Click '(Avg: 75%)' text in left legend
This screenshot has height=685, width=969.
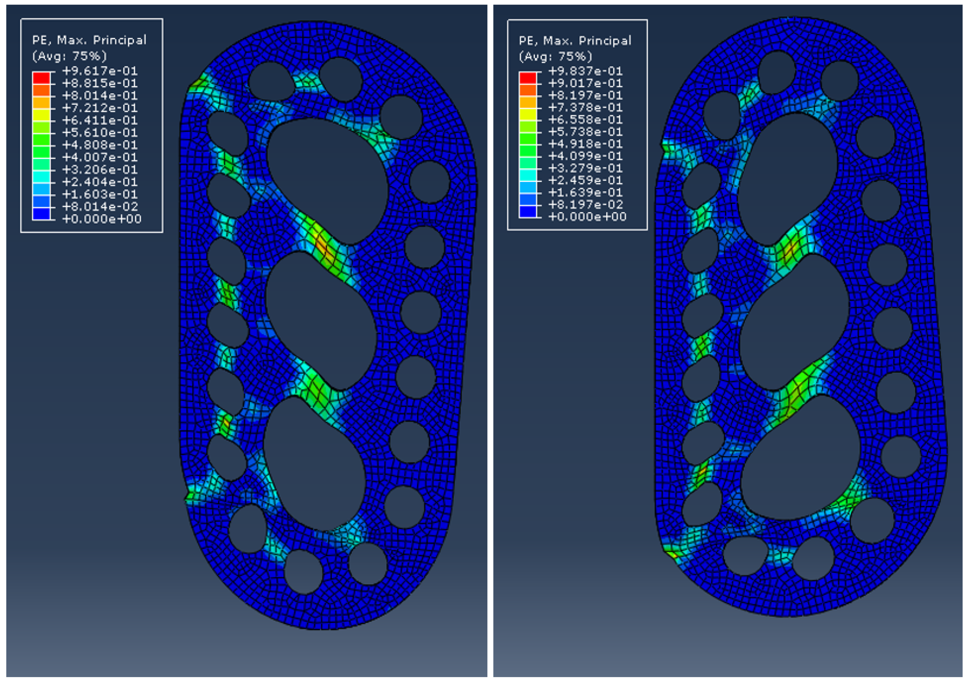coord(69,56)
